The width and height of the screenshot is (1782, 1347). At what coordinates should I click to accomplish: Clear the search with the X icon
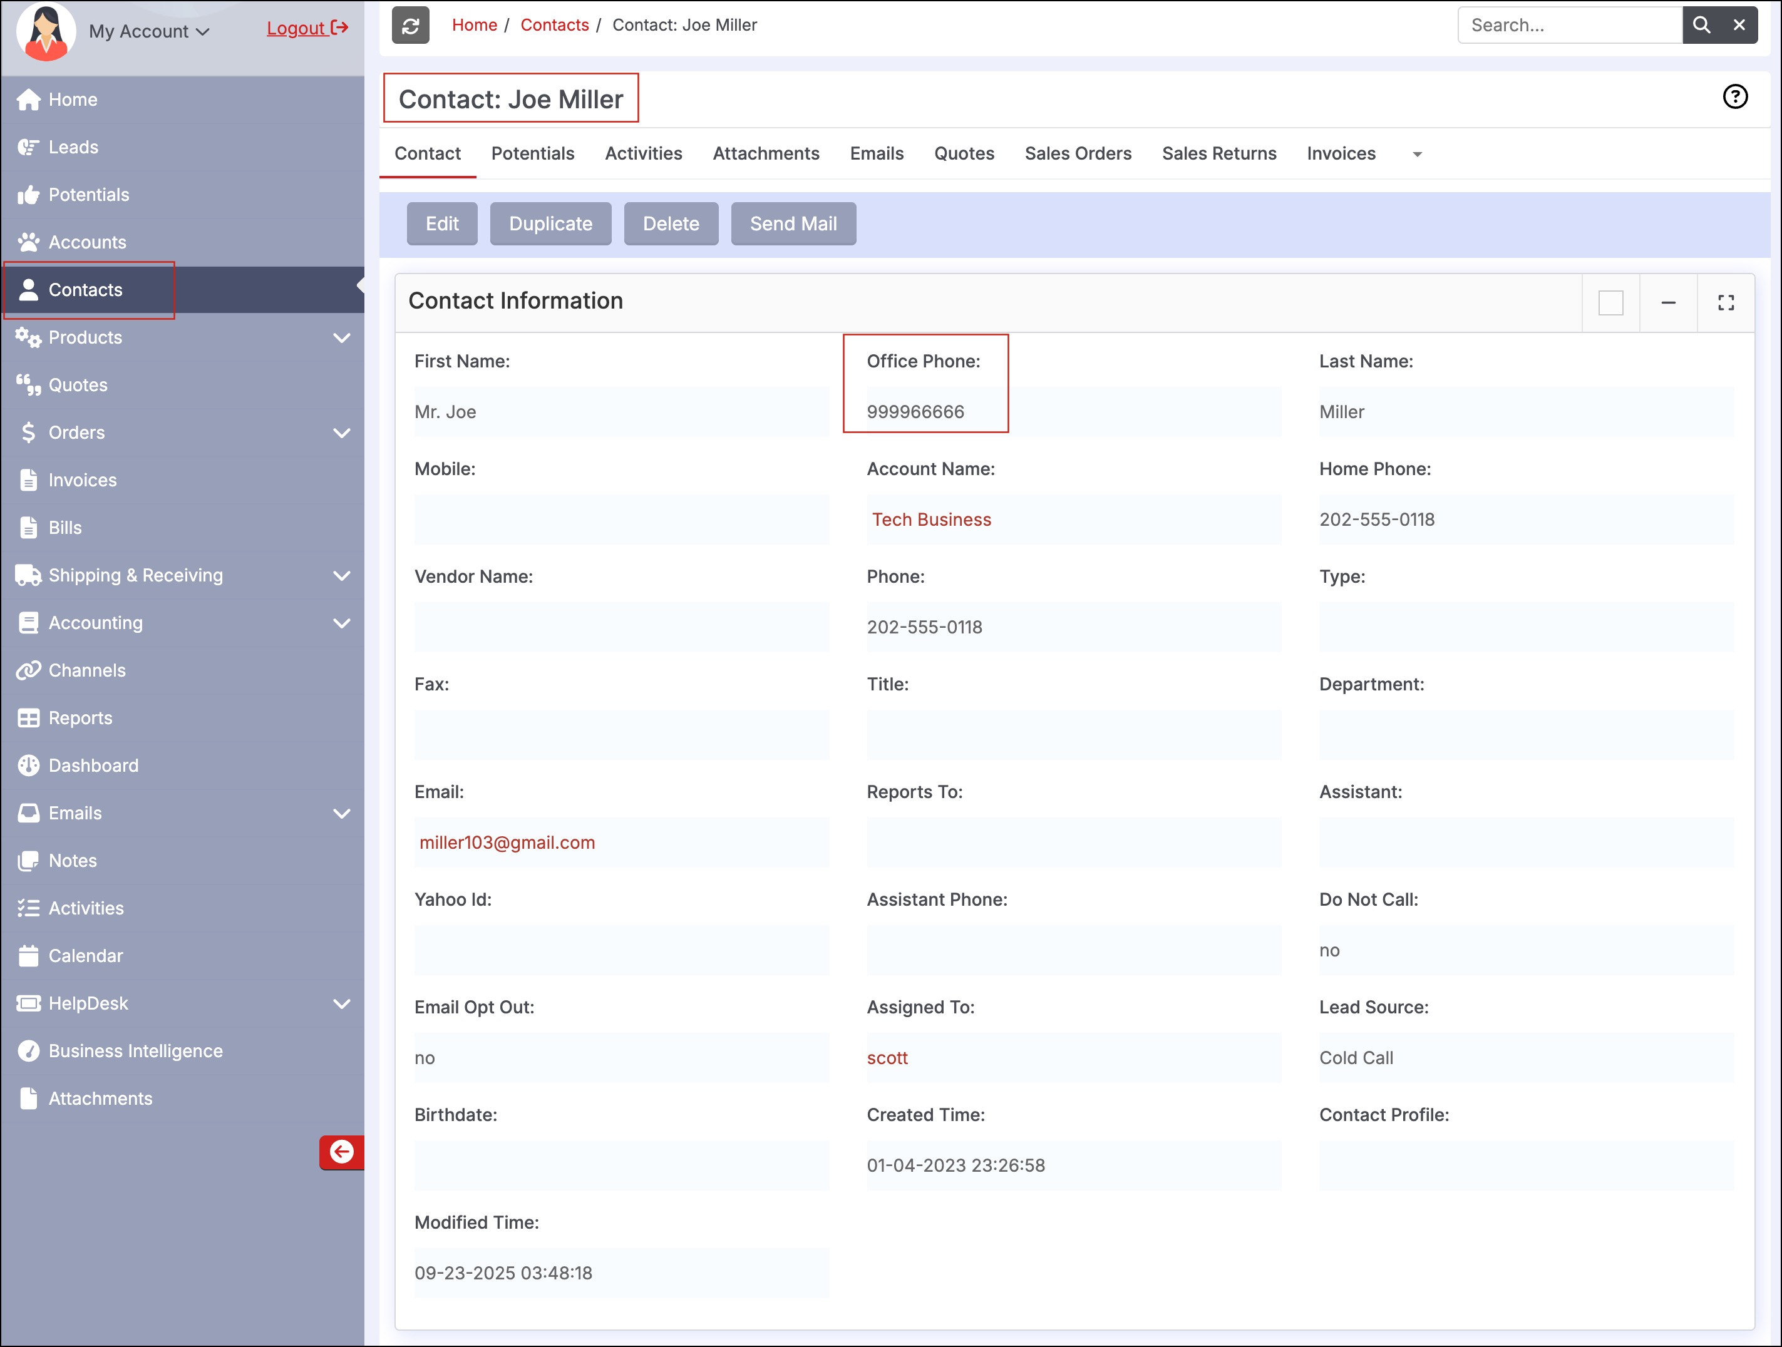coord(1739,25)
